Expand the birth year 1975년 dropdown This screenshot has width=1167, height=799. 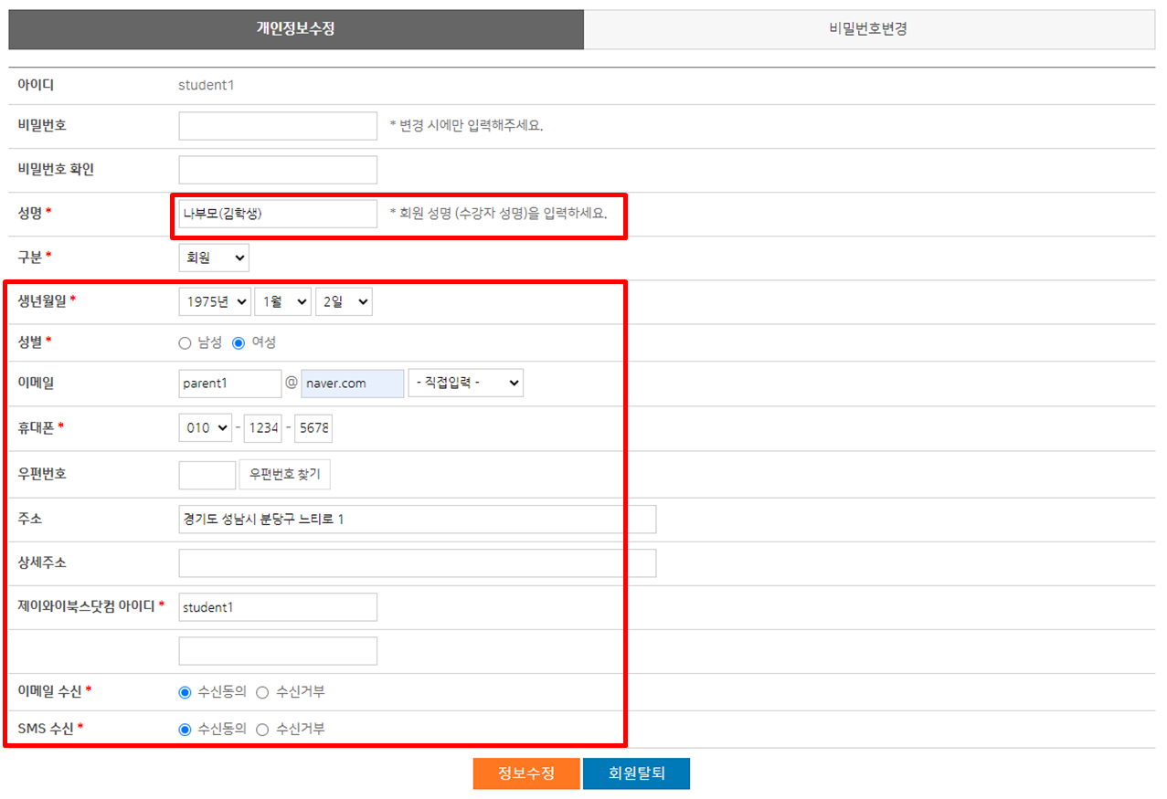click(x=215, y=302)
